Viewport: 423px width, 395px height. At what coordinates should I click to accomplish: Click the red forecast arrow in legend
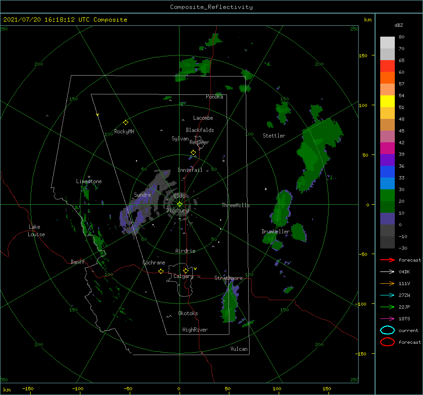click(x=387, y=260)
